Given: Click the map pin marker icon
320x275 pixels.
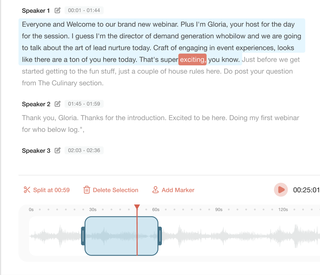Looking at the screenshot, I should 155,190.
